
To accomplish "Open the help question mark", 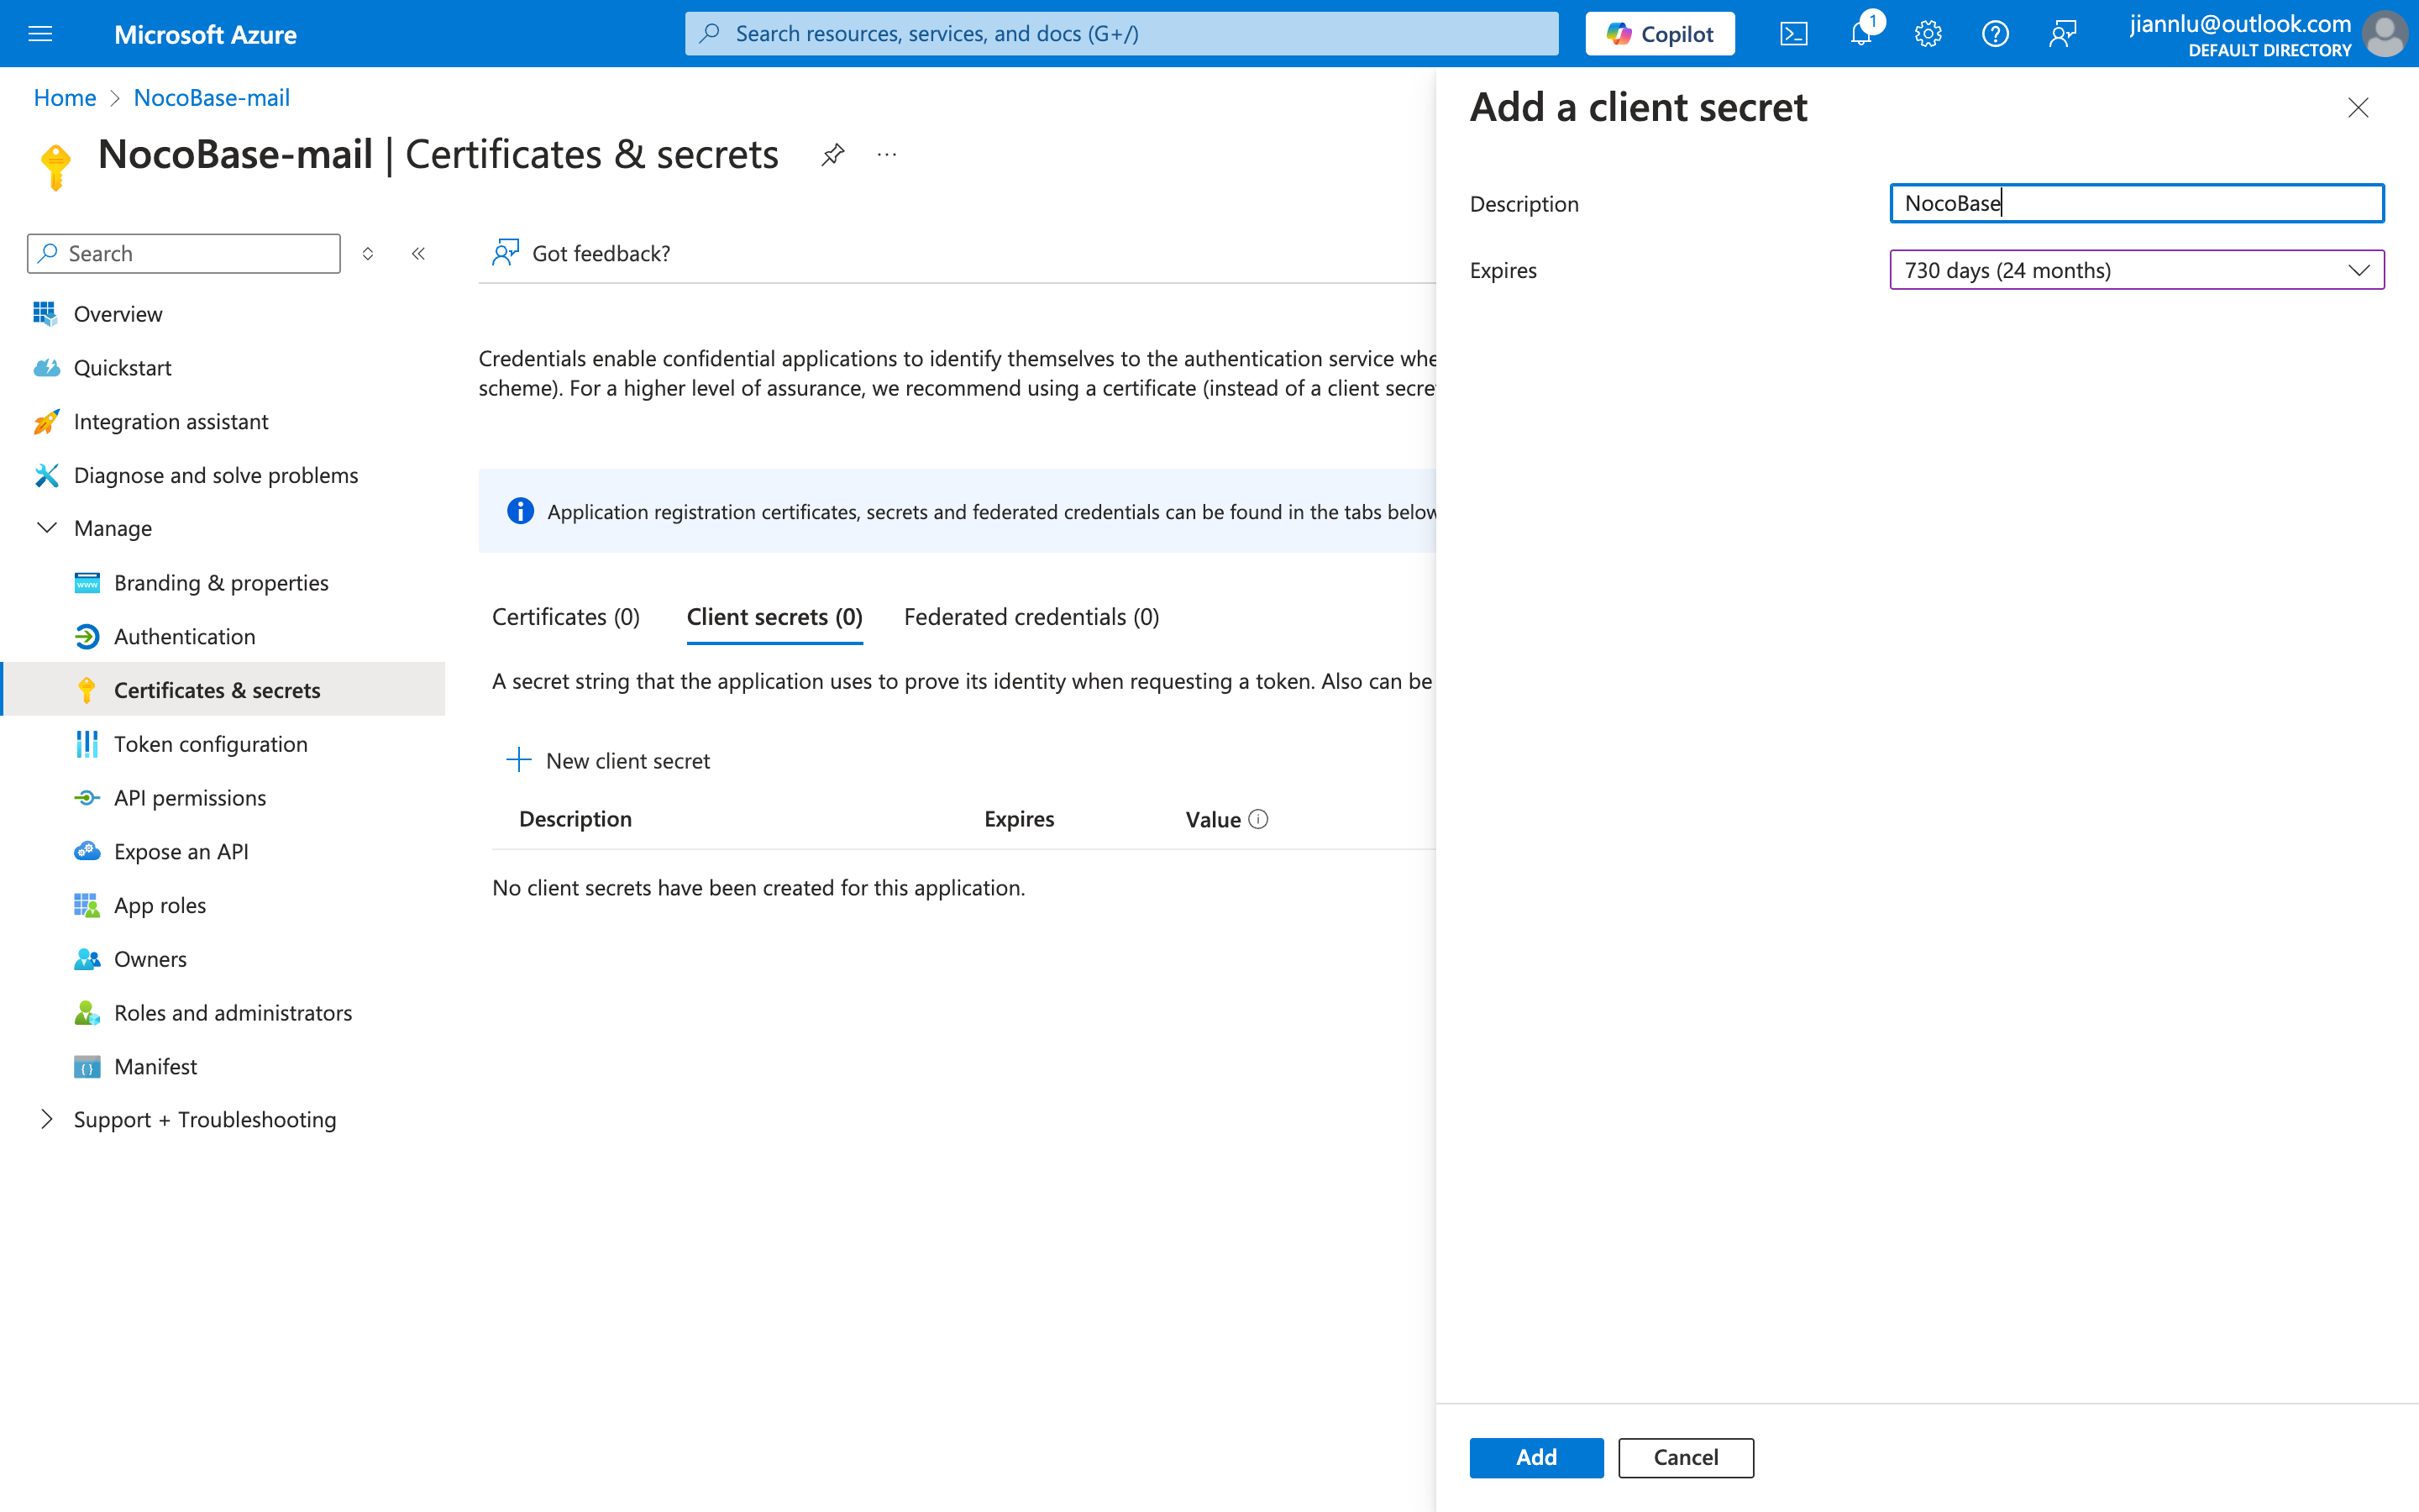I will (1994, 34).
